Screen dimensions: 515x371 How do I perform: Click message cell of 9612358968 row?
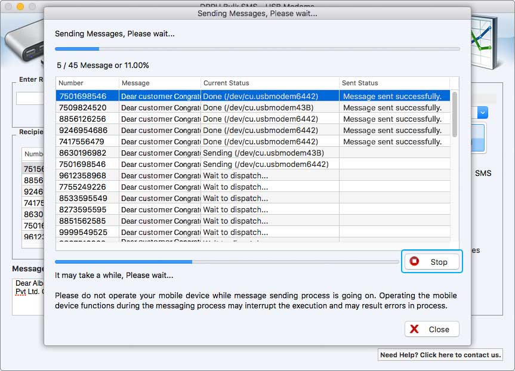coord(159,175)
